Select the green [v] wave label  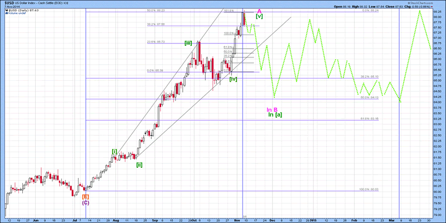[x=259, y=17]
